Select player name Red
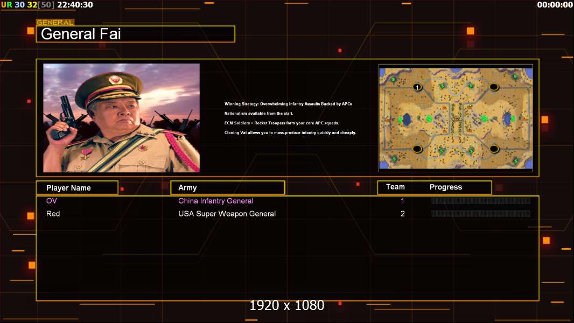The height and width of the screenshot is (323, 574). 53,214
